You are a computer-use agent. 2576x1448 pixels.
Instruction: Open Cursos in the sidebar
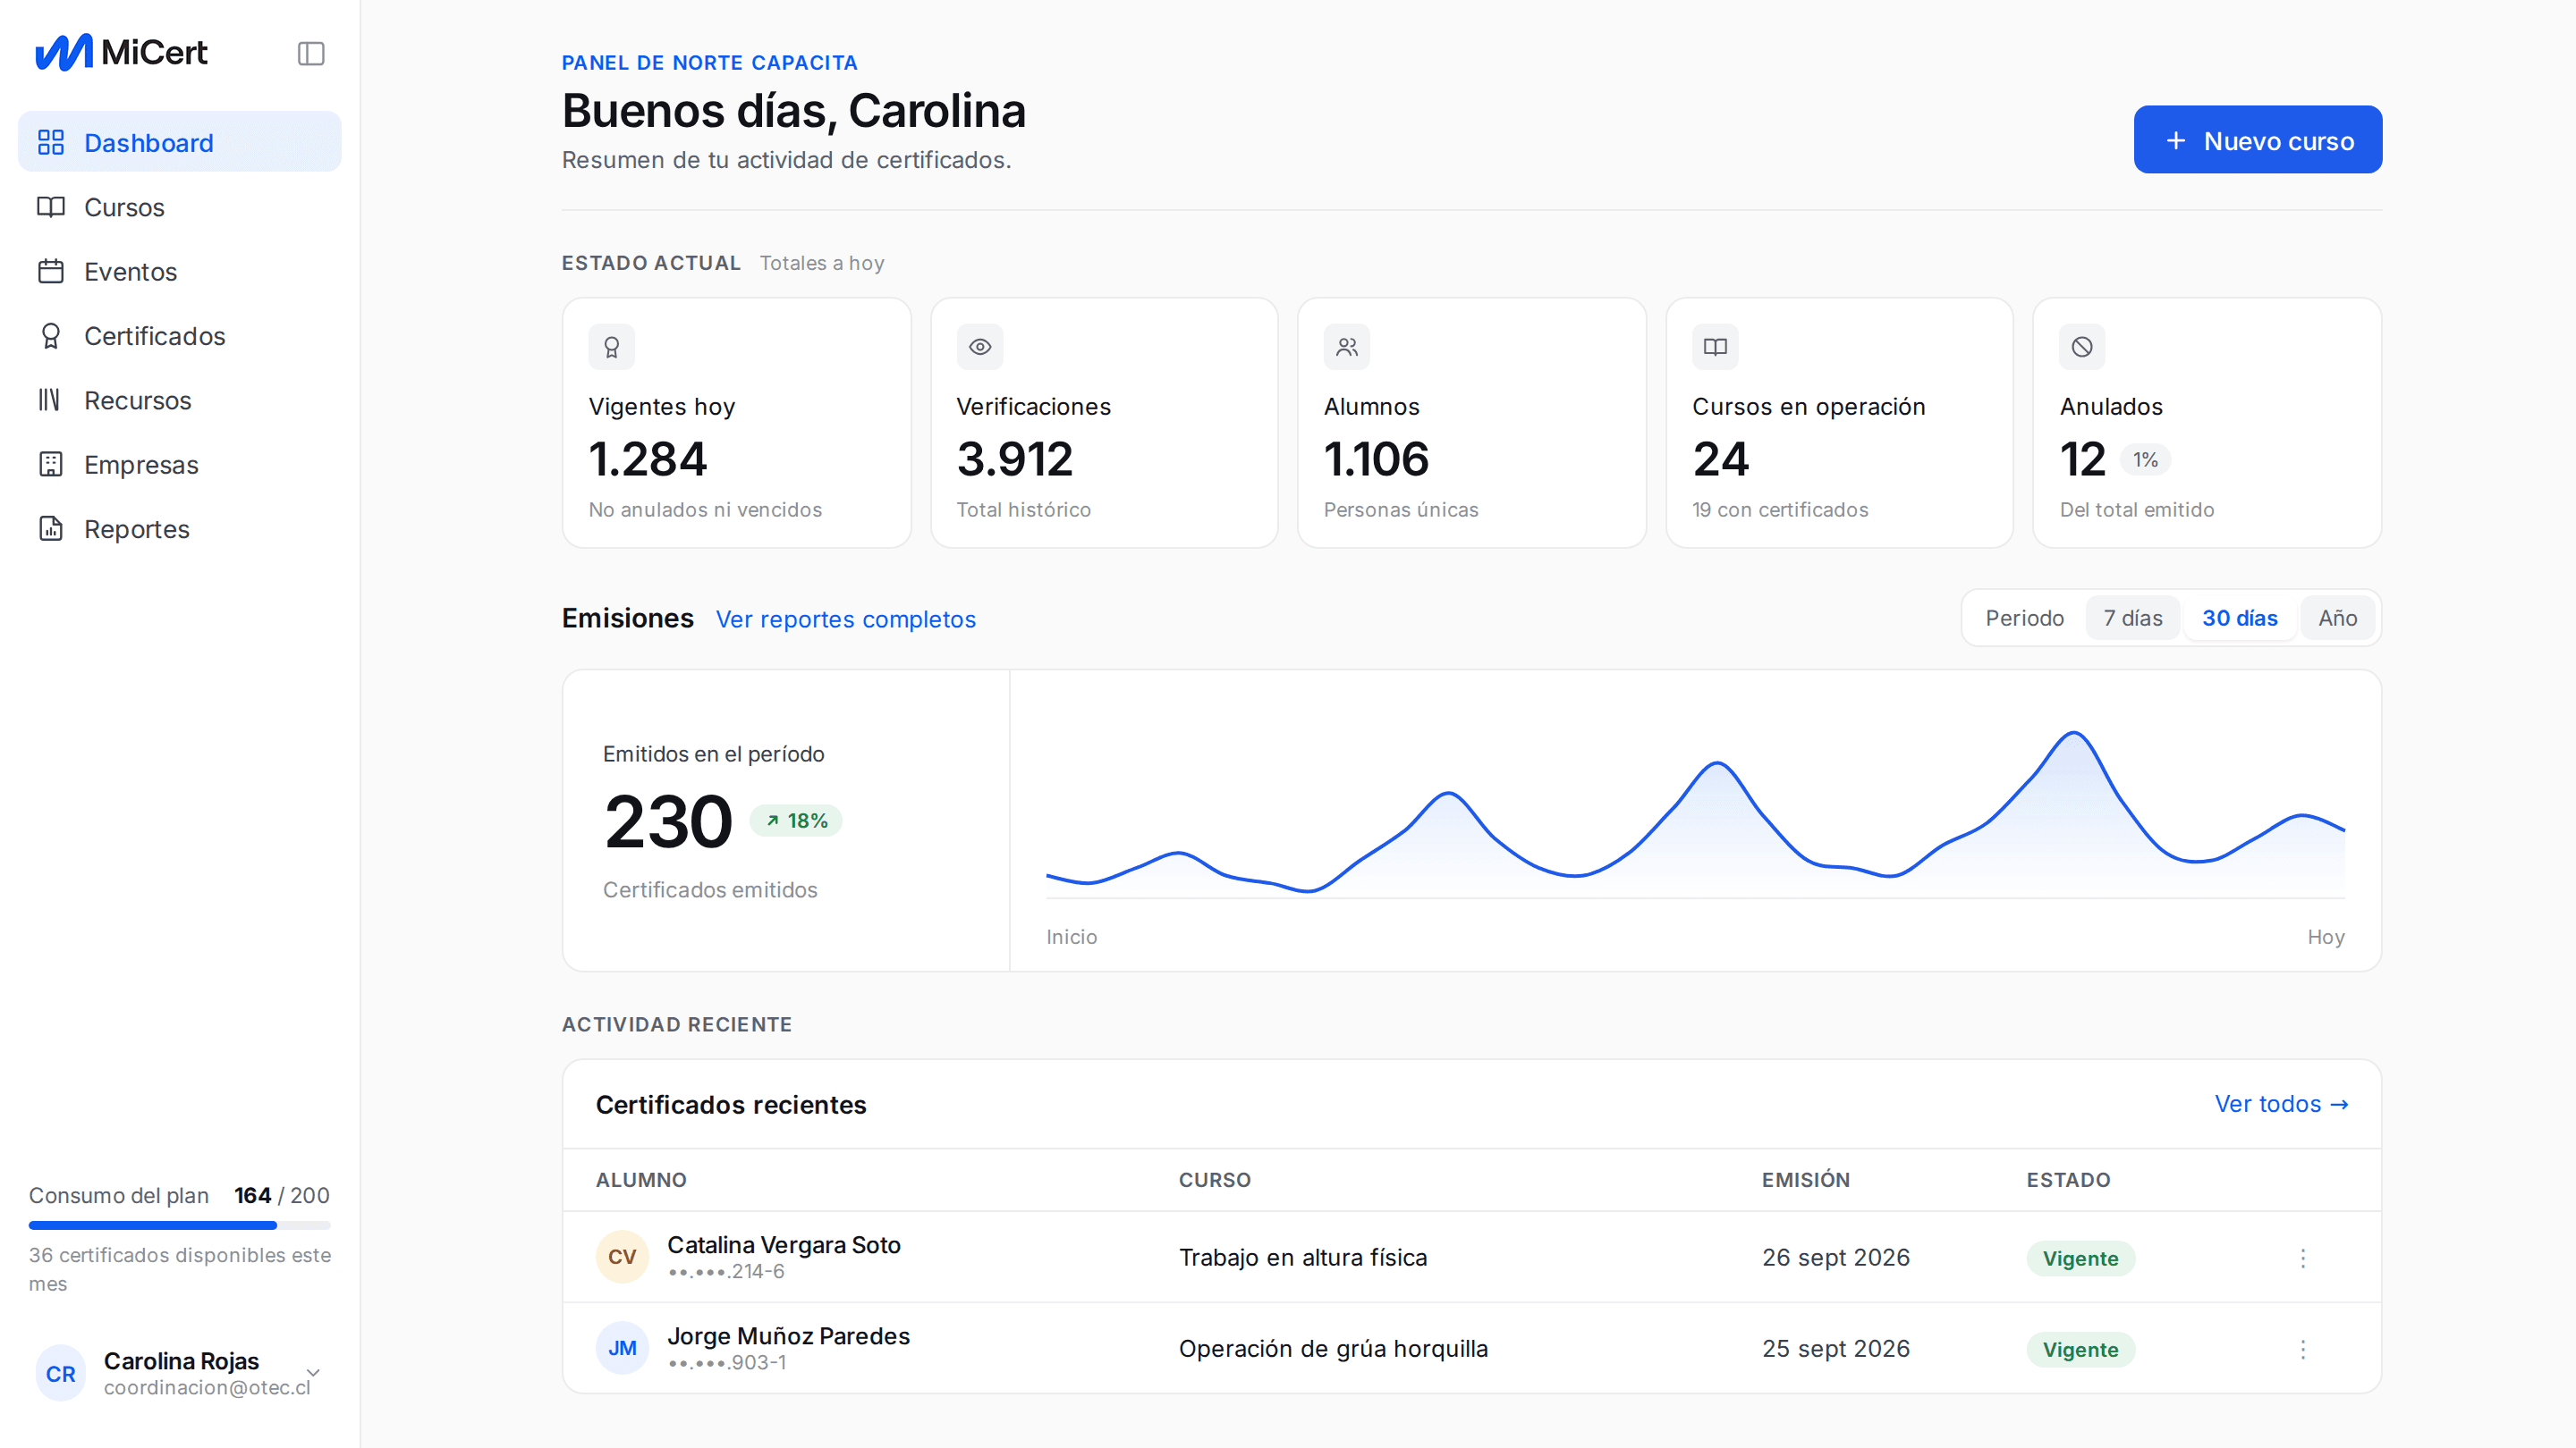click(180, 206)
